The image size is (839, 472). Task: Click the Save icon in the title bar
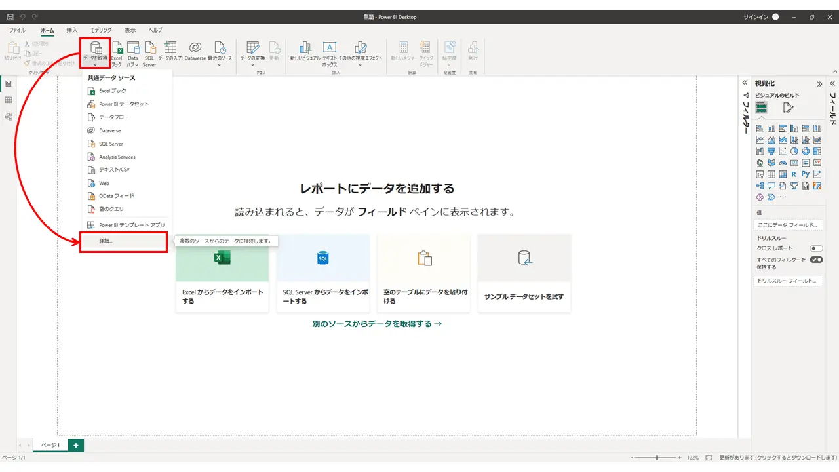(x=10, y=17)
